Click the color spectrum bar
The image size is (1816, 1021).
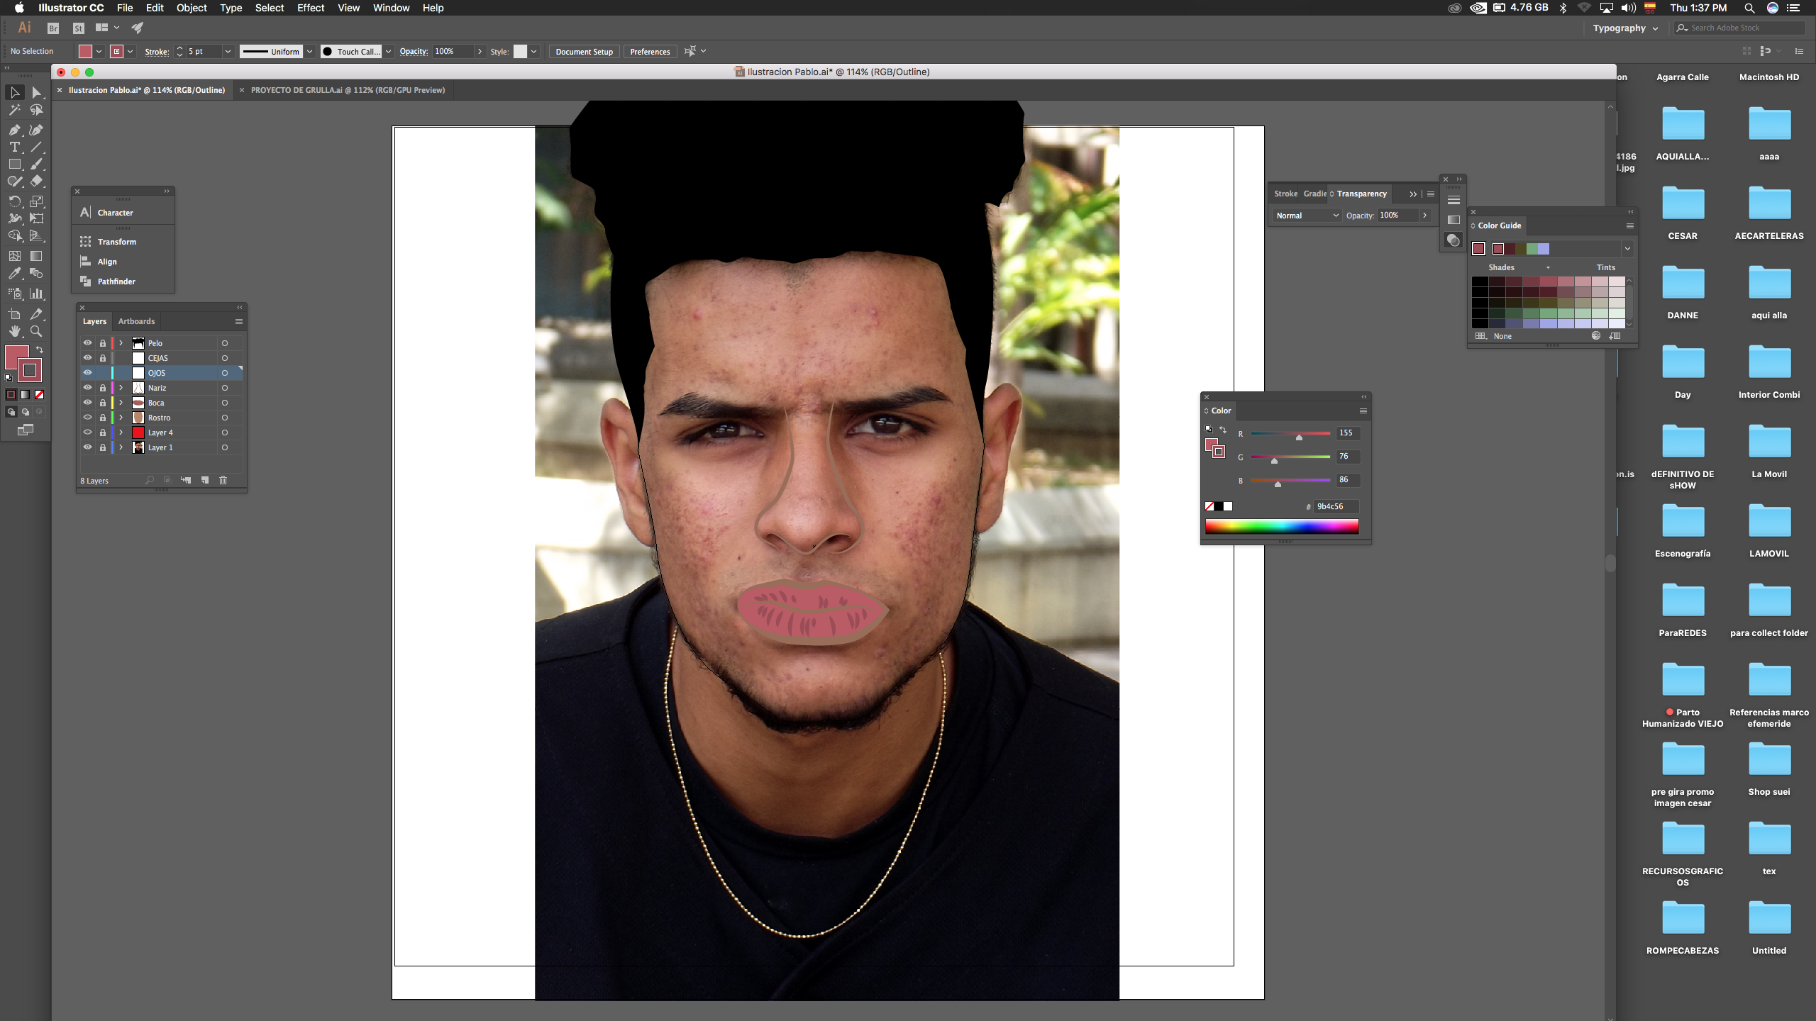pos(1281,526)
